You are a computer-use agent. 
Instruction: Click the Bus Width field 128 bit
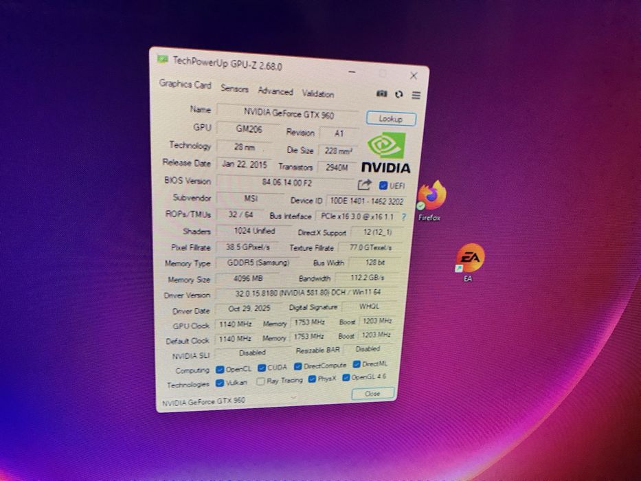374,262
